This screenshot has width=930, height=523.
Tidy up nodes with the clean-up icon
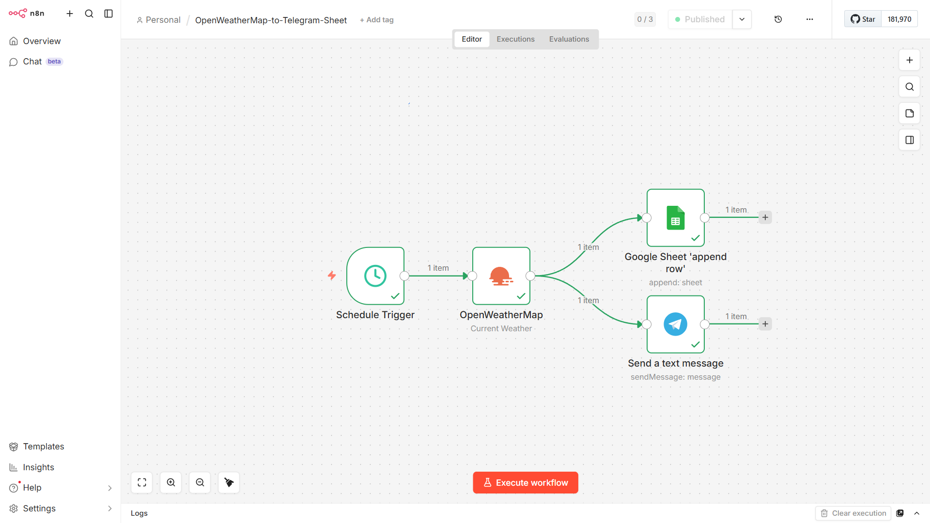point(229,482)
